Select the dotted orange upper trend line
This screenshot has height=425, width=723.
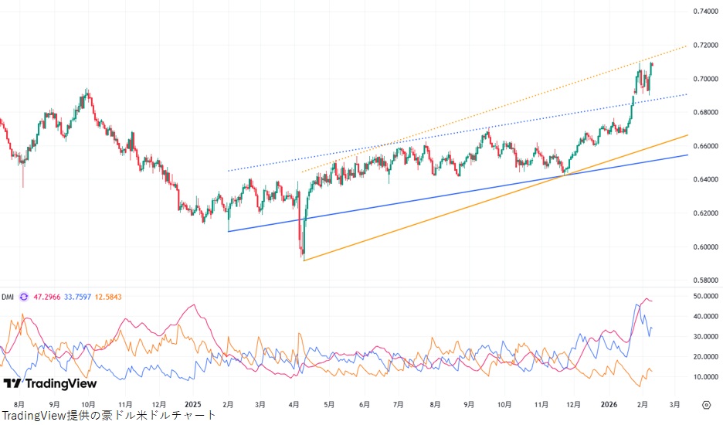tap(463, 130)
